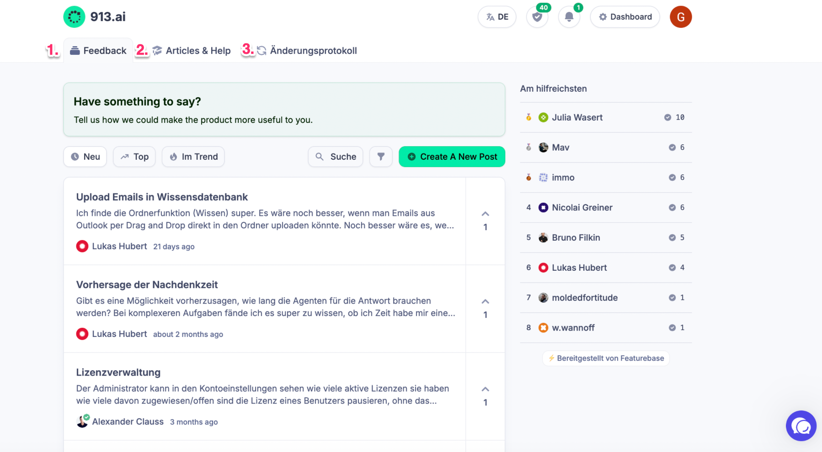822x452 pixels.
Task: Switch to the Änderungsprotokoll tab
Action: coord(307,51)
